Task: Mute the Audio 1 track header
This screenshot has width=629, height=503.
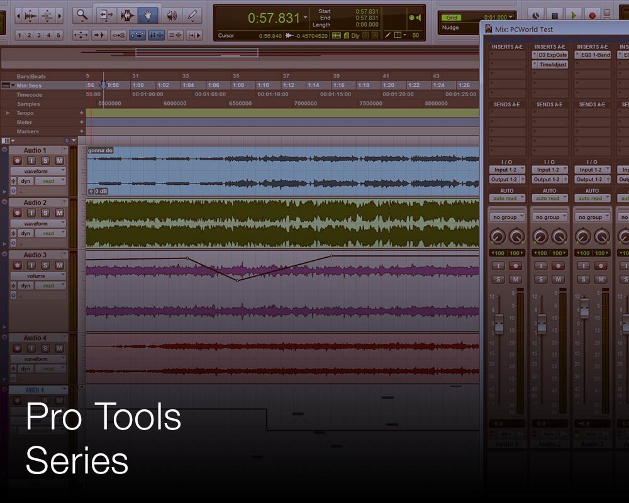Action: pos(59,161)
